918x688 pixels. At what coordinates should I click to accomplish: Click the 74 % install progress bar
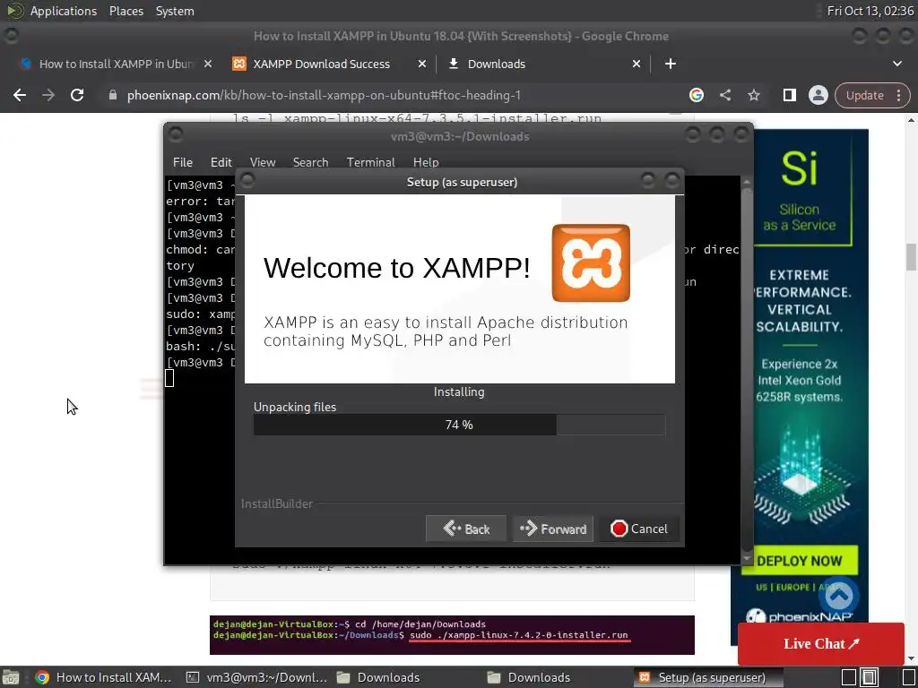459,425
